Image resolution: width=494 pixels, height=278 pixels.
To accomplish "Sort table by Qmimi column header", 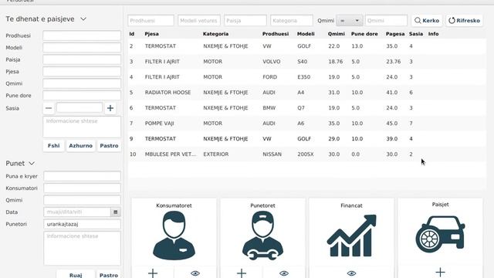I will click(337, 34).
